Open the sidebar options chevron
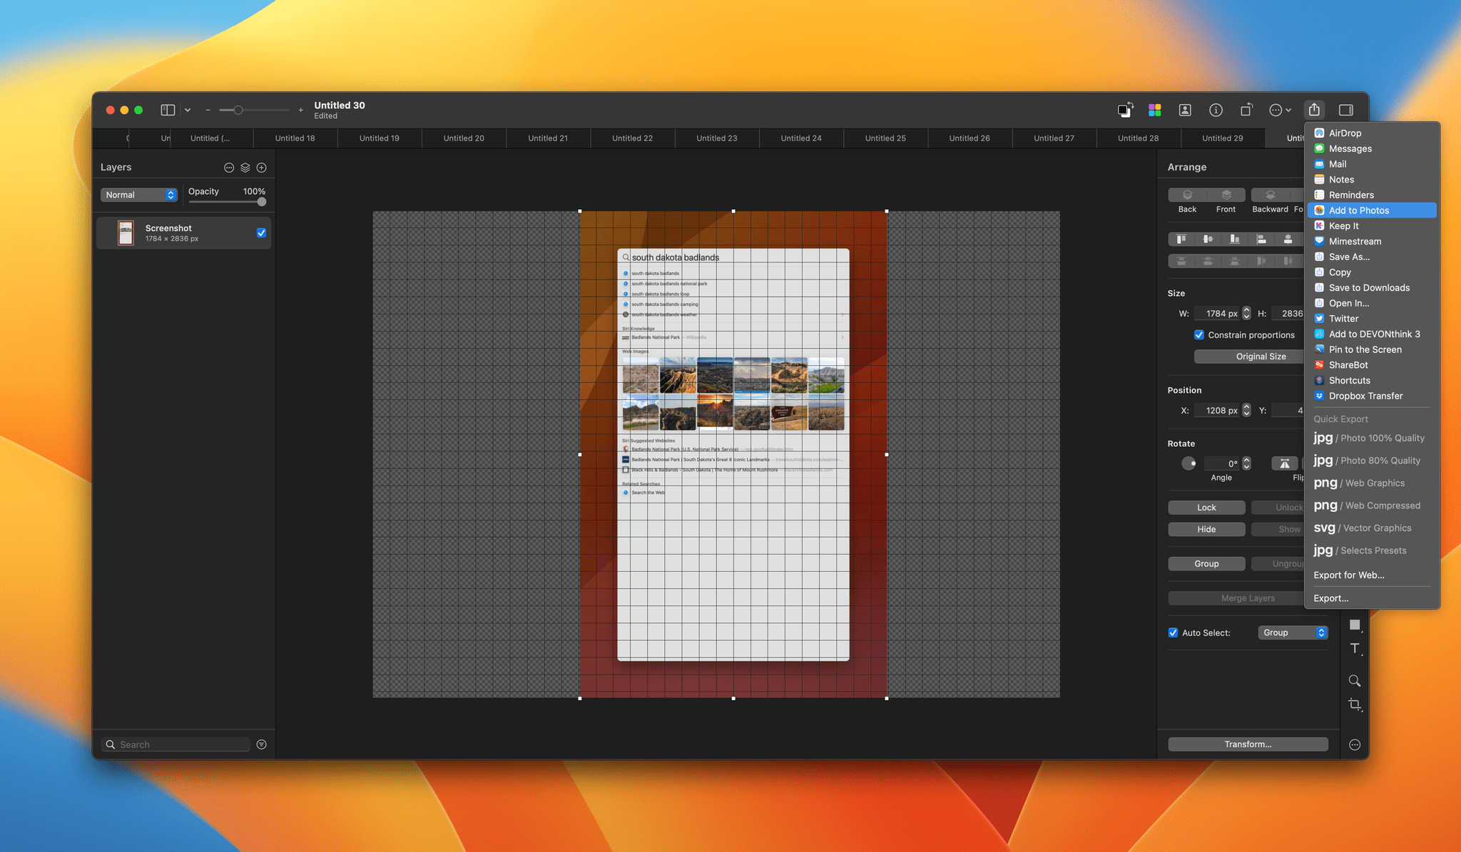 click(x=188, y=110)
